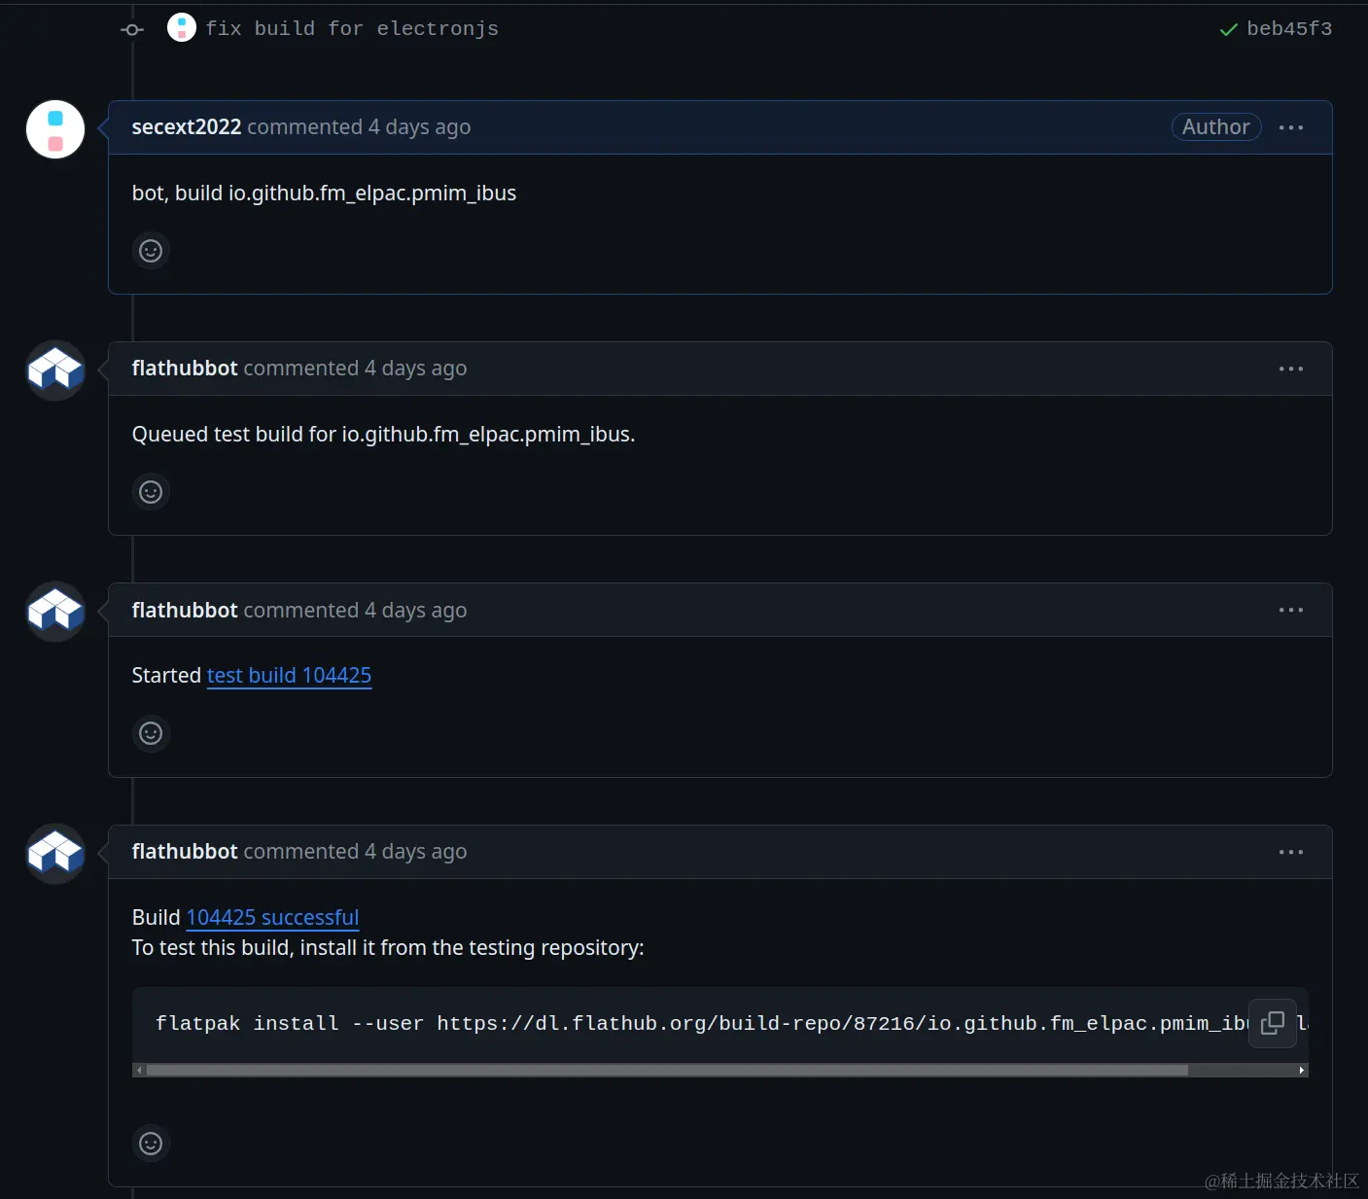
Task: Open options menu on Started test build comment
Action: [1291, 610]
